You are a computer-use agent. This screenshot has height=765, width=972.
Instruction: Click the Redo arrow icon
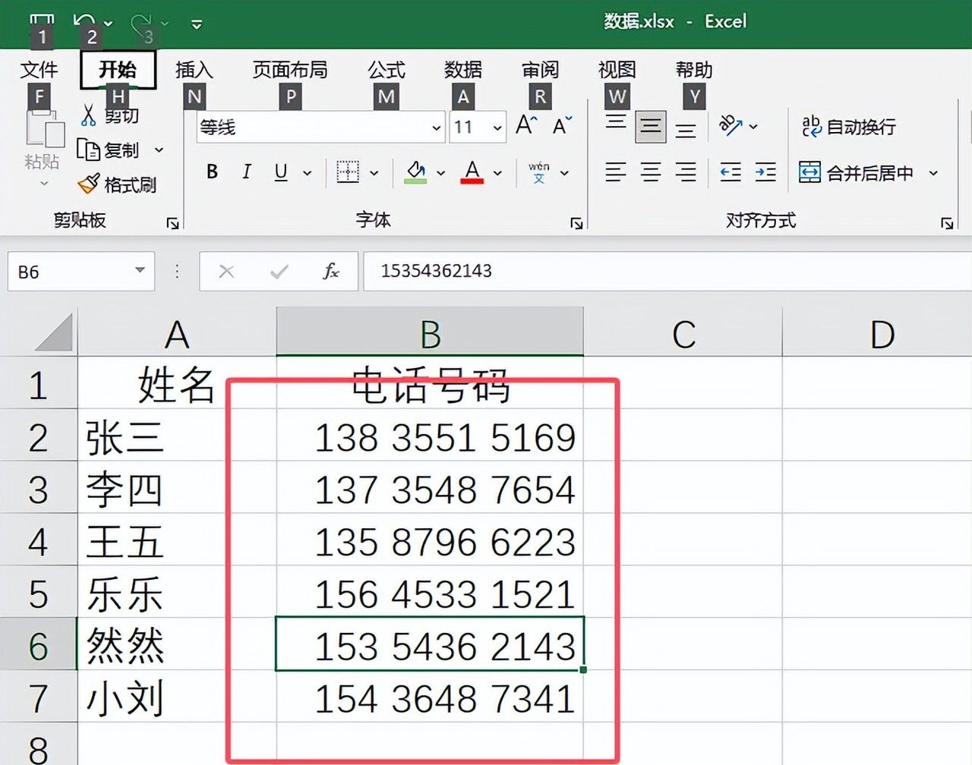click(141, 23)
